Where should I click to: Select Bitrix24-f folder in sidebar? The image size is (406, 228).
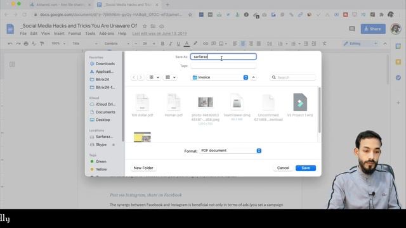(102, 87)
